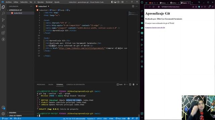Open the Editar menu
The width and height of the screenshot is (215, 120).
tap(16, 2)
